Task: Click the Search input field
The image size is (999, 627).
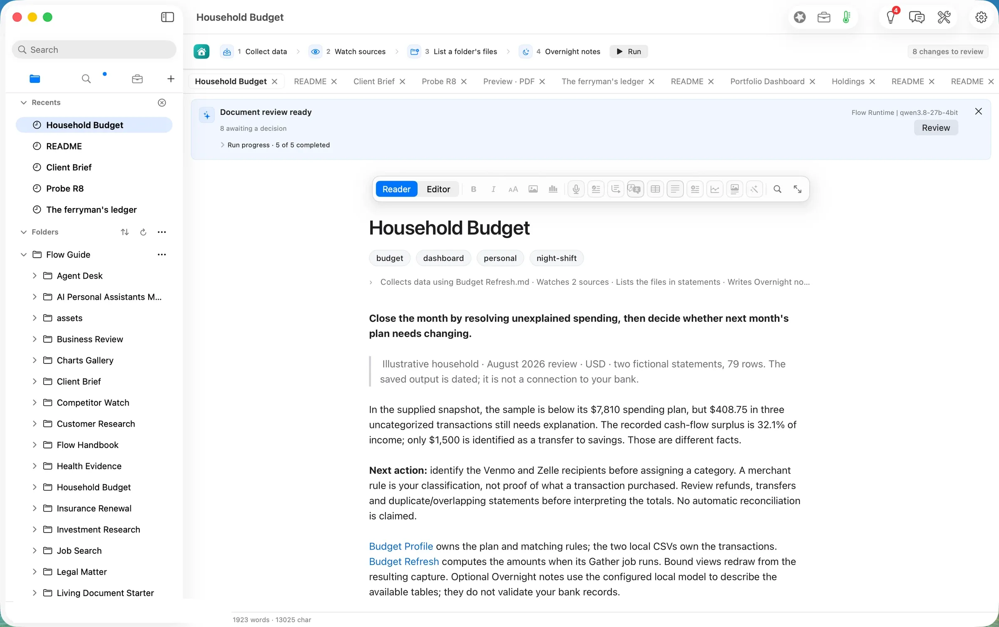Action: pyautogui.click(x=94, y=50)
